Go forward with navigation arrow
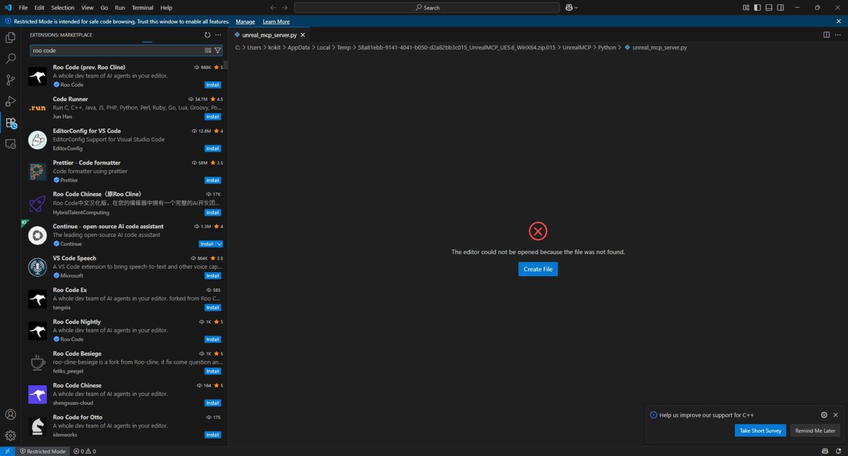The image size is (848, 456). [x=285, y=8]
